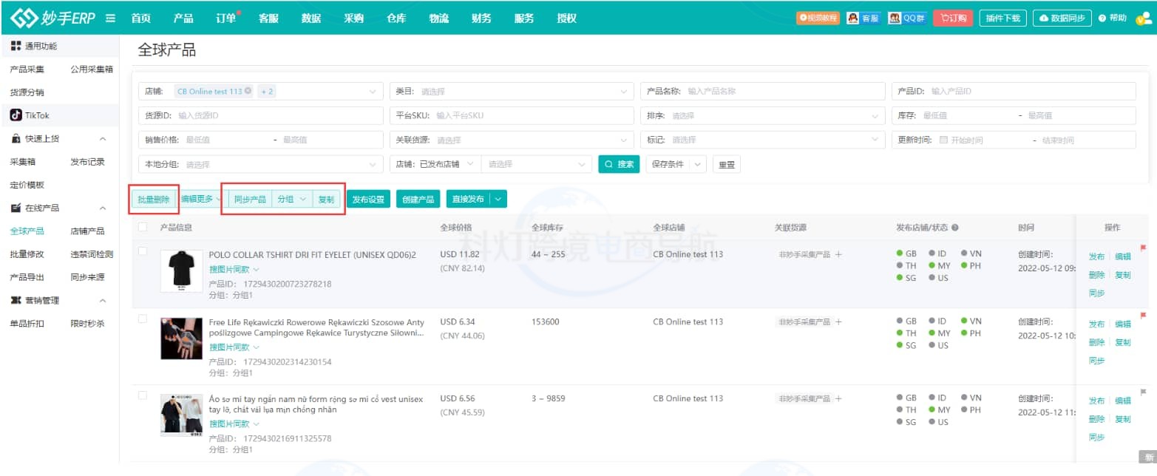The width and height of the screenshot is (1157, 476).
Task: Click the red flag icon on first product row
Action: tap(1144, 248)
